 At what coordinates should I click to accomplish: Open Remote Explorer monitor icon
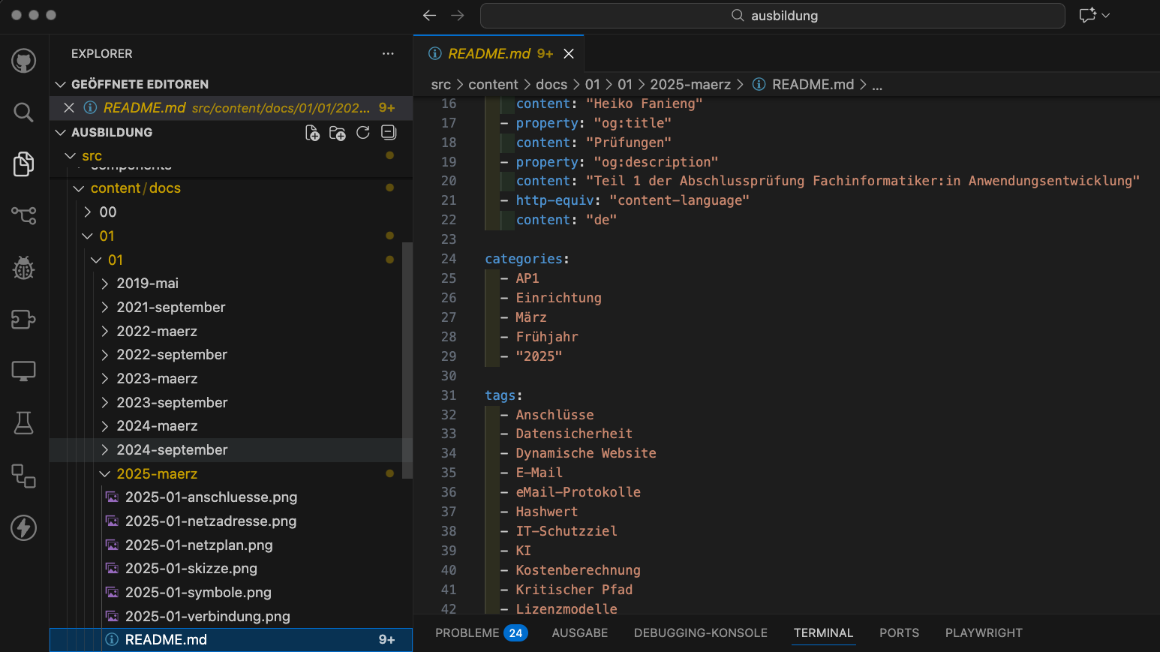(x=24, y=371)
